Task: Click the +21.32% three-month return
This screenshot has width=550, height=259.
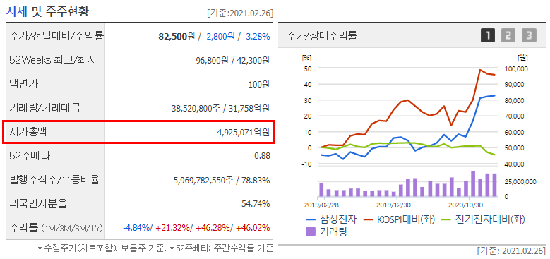Action: [172, 228]
